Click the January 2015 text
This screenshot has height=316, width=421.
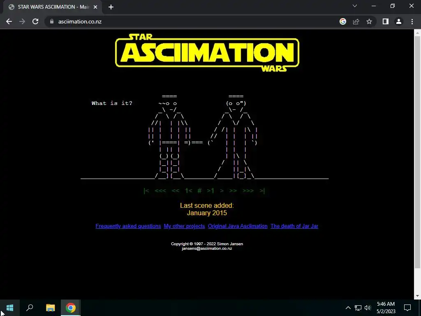tap(207, 213)
